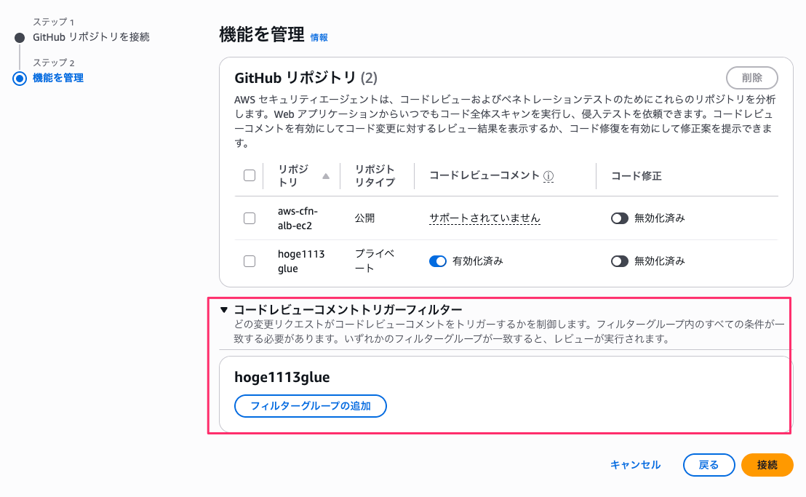Click the info icon beside コードレビューコメント header

[x=548, y=176]
